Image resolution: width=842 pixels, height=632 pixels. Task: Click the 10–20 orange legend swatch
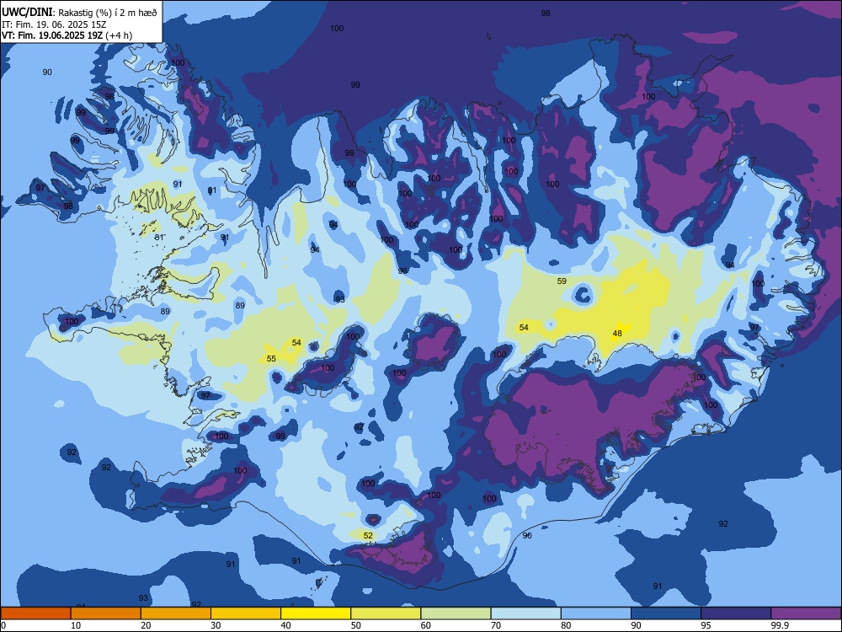click(x=106, y=613)
